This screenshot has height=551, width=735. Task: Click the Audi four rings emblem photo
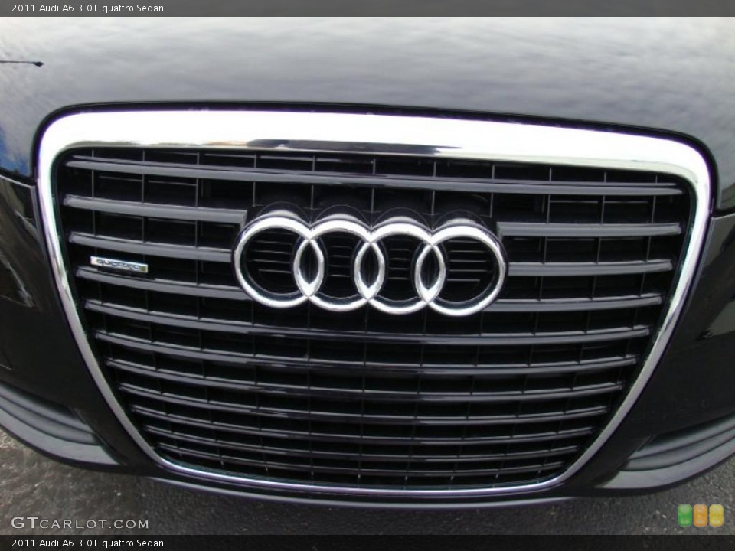point(370,266)
